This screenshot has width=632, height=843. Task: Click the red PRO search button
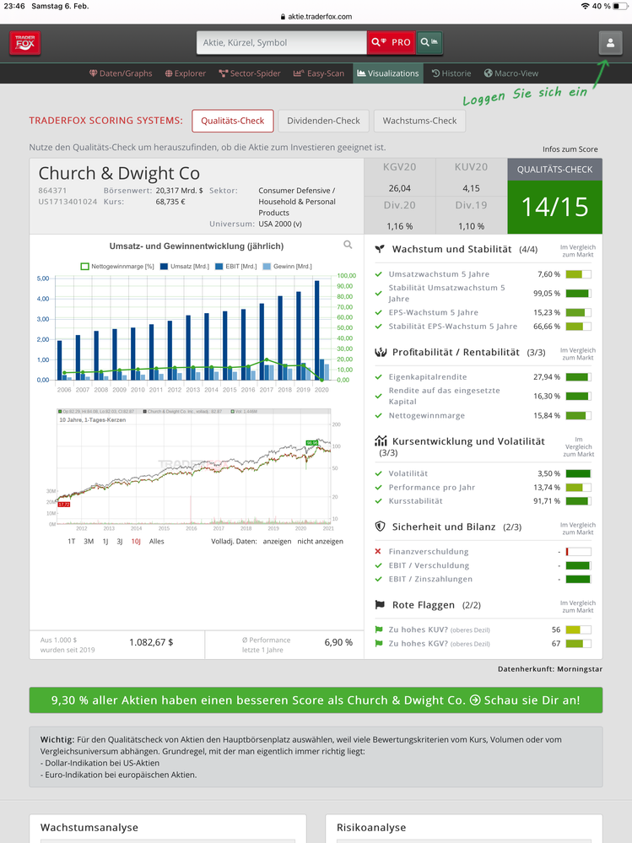[392, 42]
